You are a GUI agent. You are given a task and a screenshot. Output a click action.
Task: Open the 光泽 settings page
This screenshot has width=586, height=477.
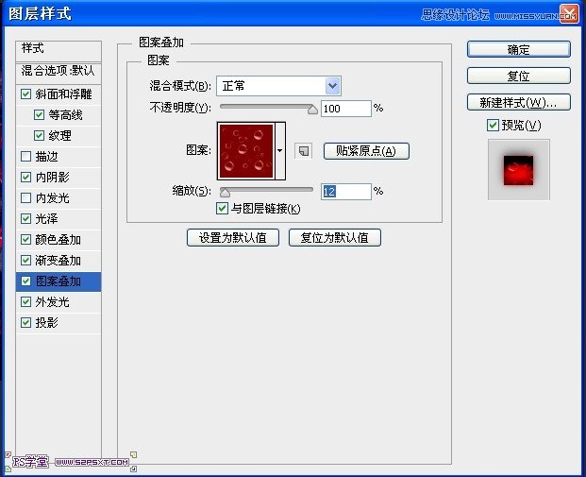coord(47,218)
